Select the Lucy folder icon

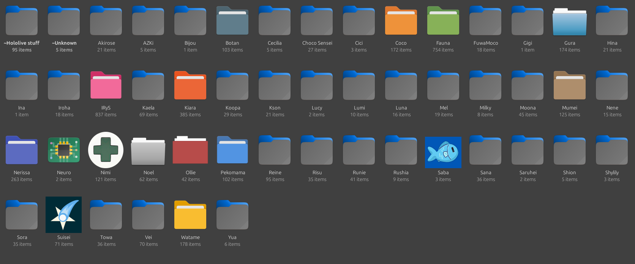317,85
